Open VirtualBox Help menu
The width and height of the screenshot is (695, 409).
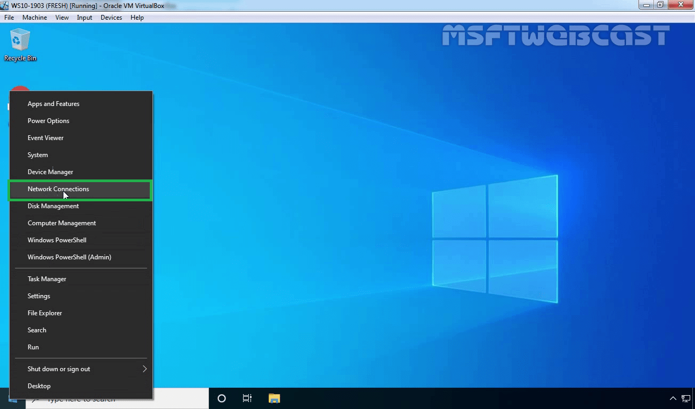(x=137, y=18)
